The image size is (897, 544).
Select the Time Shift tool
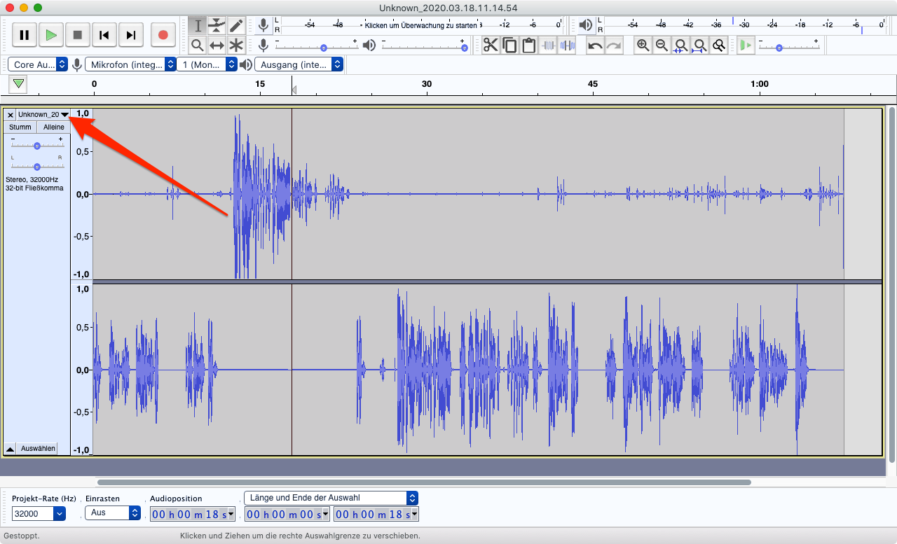pos(217,46)
